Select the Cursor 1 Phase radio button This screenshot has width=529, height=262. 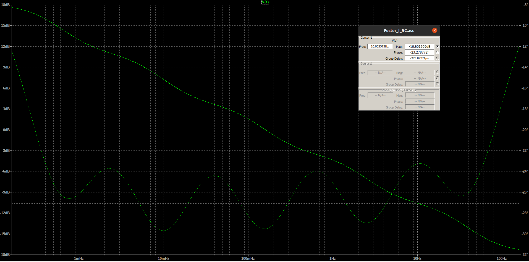pyautogui.click(x=437, y=52)
